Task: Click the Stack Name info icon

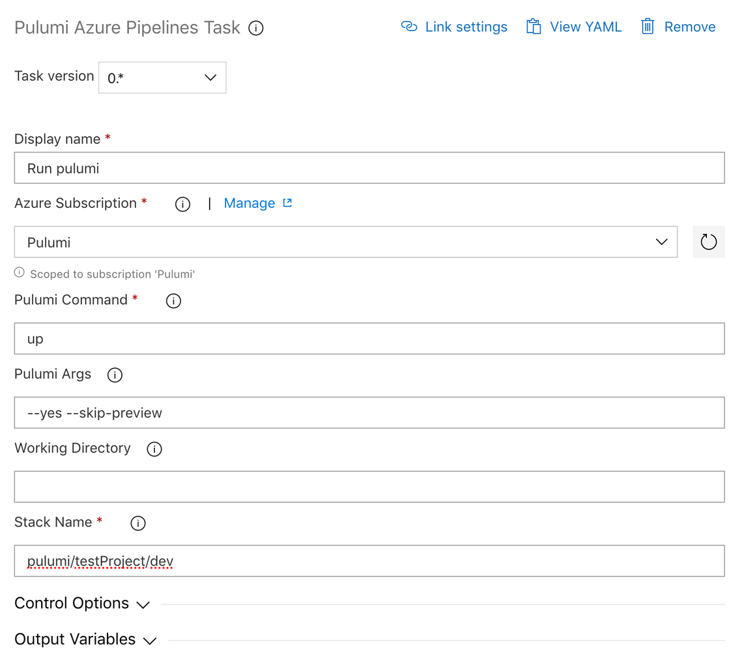Action: (x=138, y=523)
